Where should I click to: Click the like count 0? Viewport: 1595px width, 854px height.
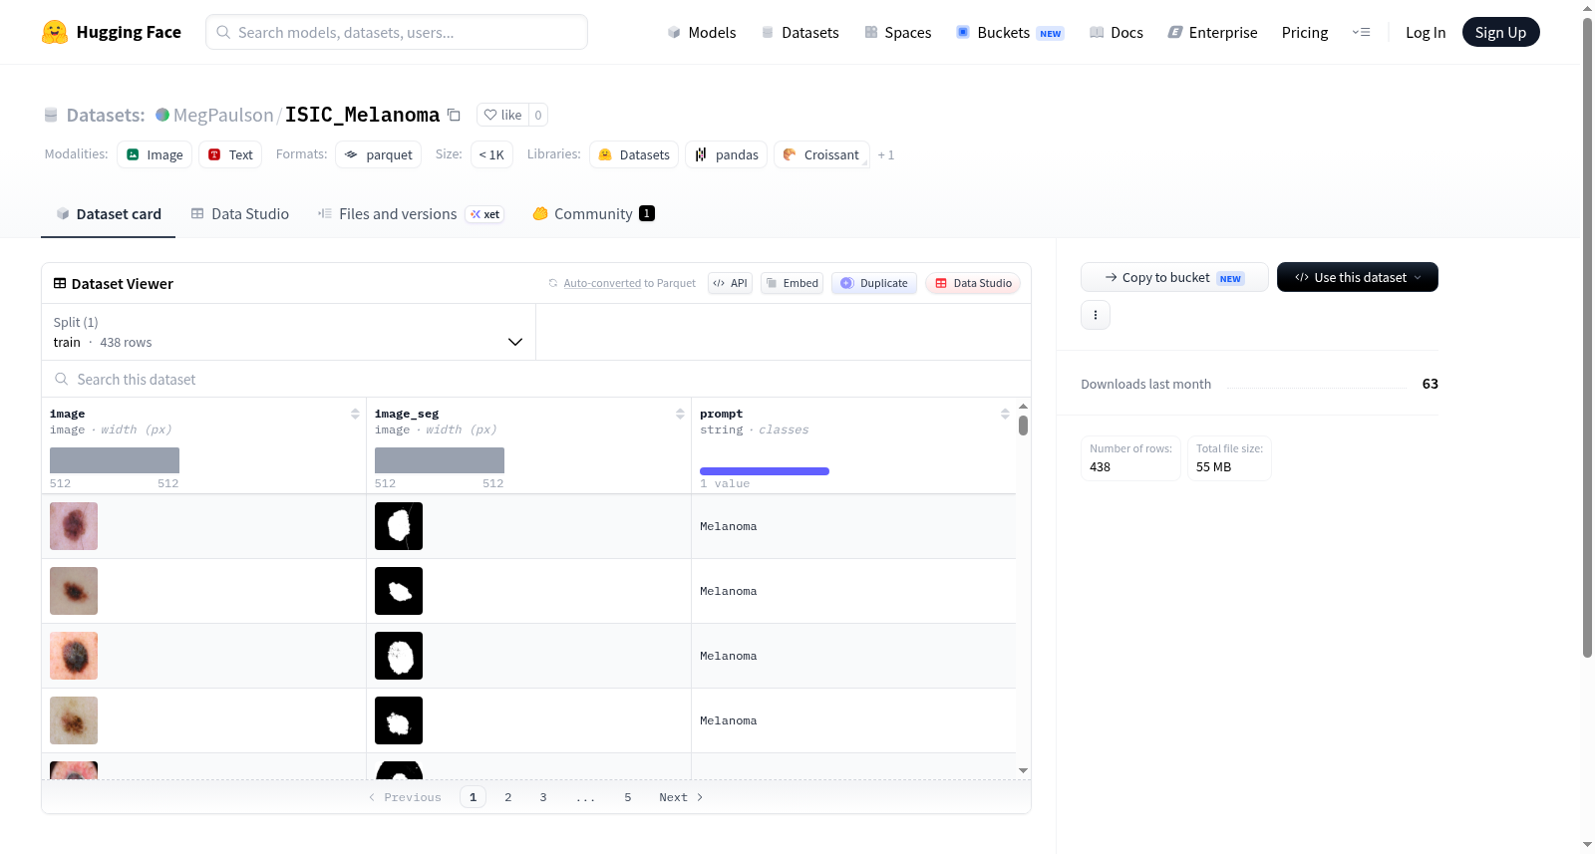point(538,115)
